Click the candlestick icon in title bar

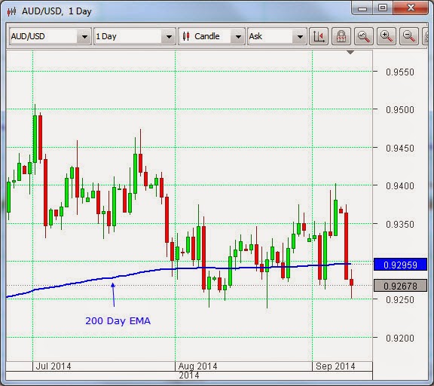12,11
